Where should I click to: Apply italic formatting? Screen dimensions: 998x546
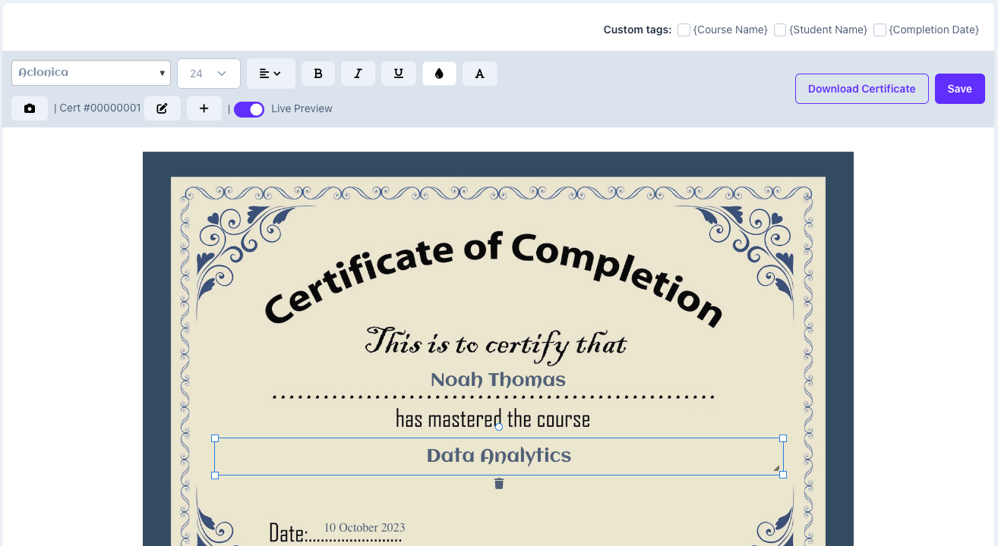358,73
